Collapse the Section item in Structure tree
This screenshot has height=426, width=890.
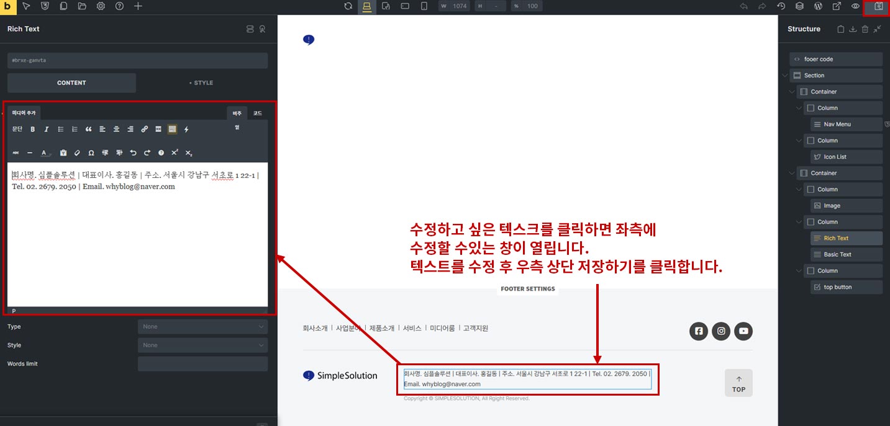784,76
